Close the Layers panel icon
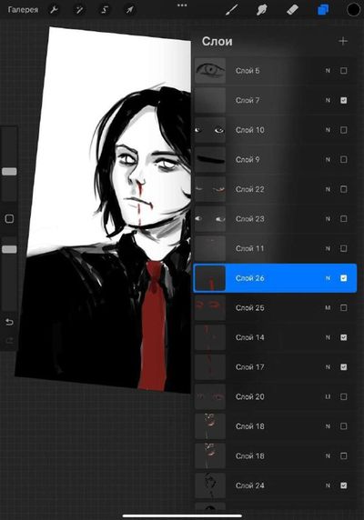Viewport: 364px width, 520px height. 323,10
